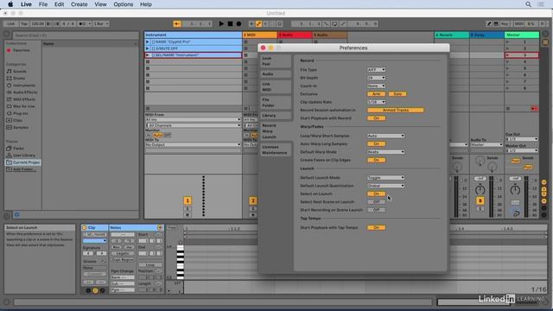Screen dimensions: 553x311
Task: Toggle Start Playback with Record
Action: (376, 118)
